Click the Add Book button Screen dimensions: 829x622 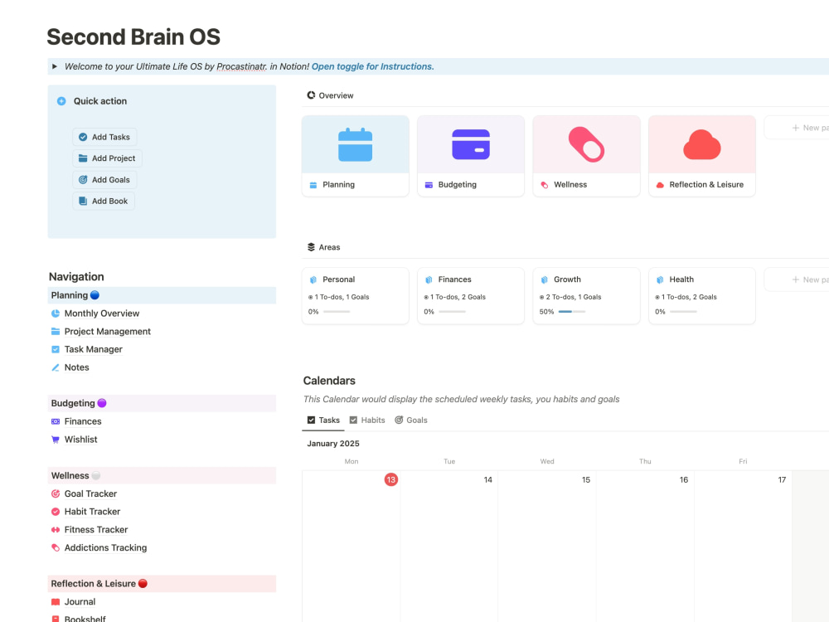pos(104,201)
